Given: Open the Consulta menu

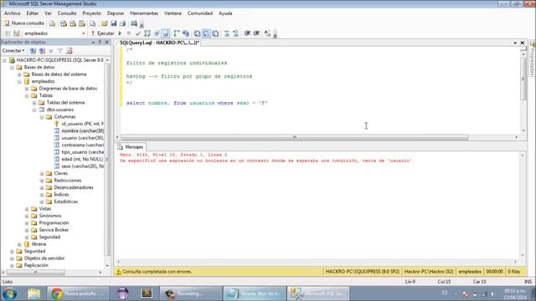Looking at the screenshot, I should coord(67,13).
